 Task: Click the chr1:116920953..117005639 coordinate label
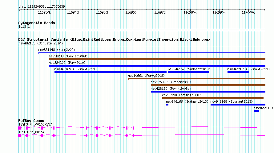pyautogui.click(x=42, y=6)
